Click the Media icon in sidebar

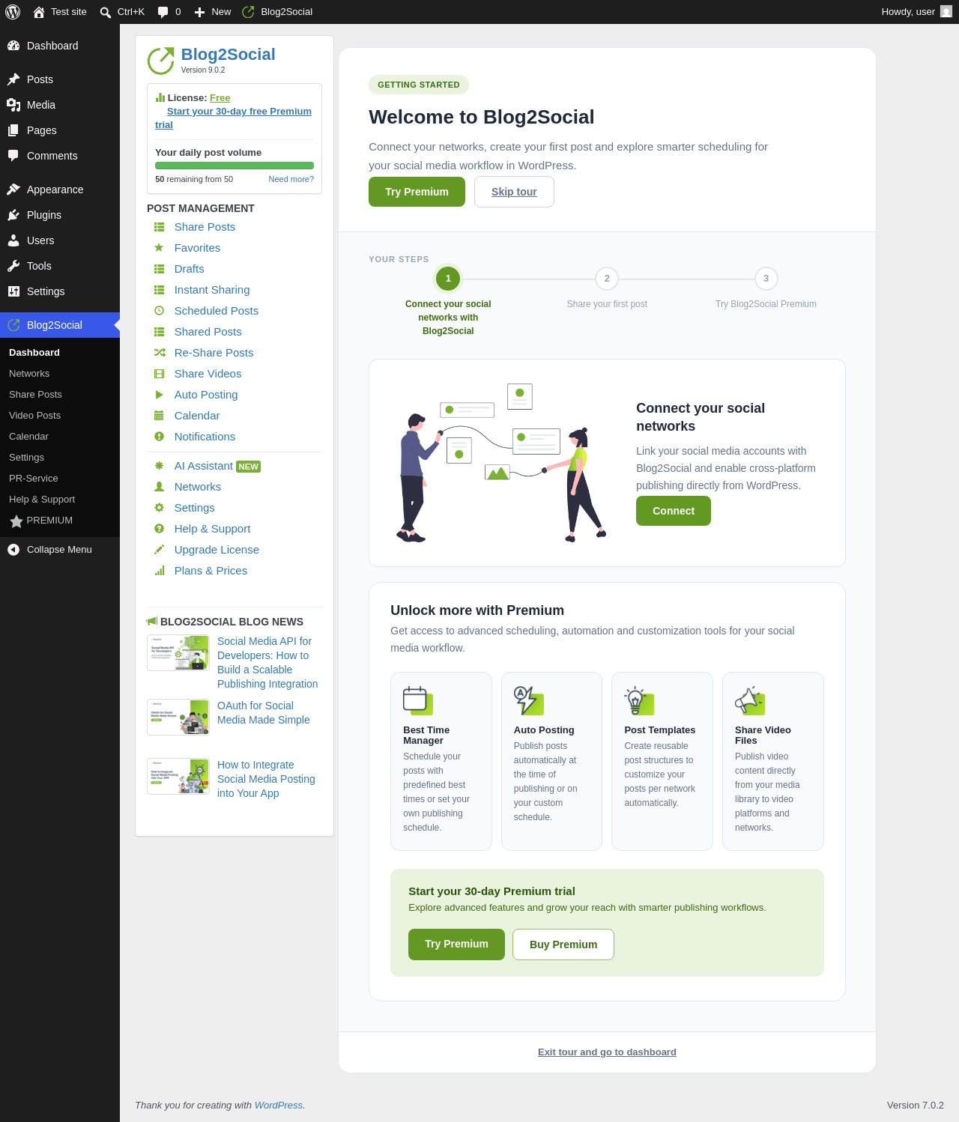click(x=13, y=105)
